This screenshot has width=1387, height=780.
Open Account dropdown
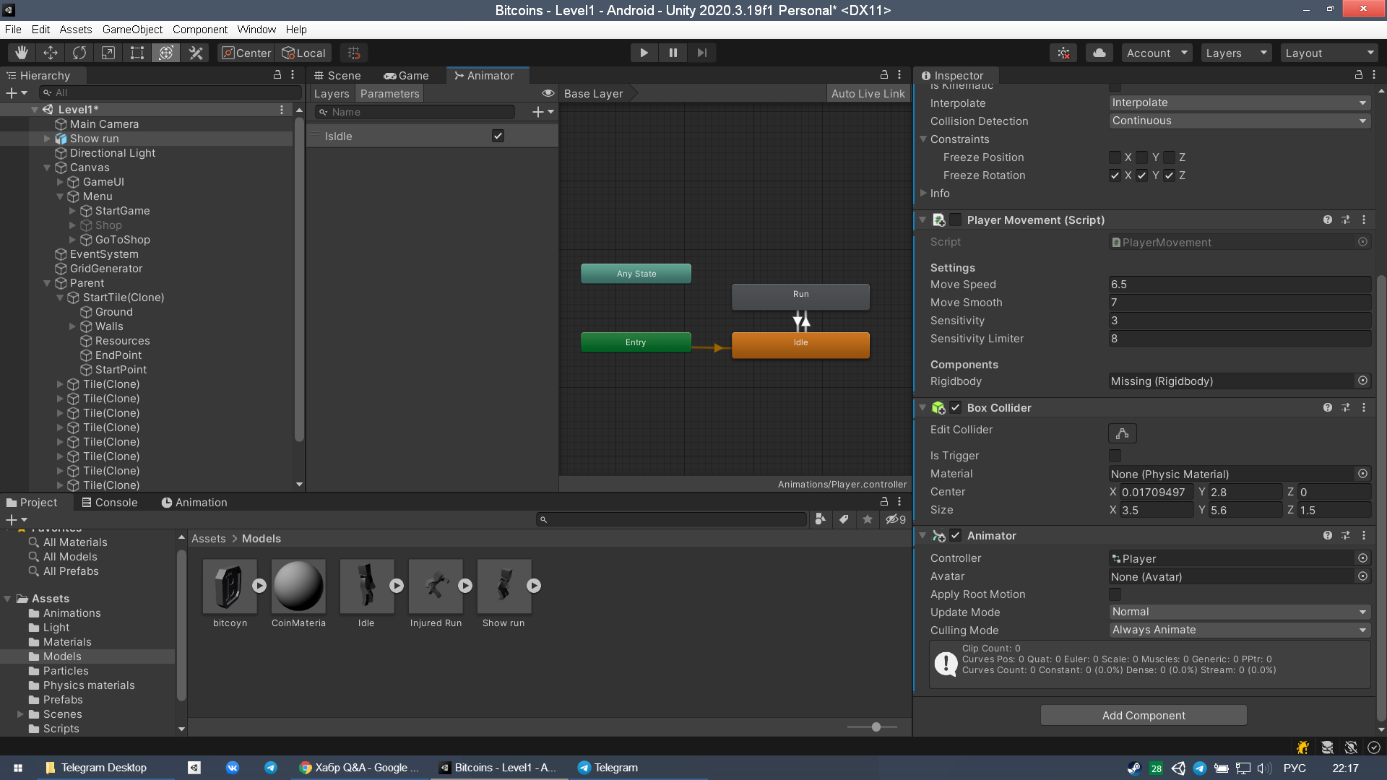[x=1157, y=53]
